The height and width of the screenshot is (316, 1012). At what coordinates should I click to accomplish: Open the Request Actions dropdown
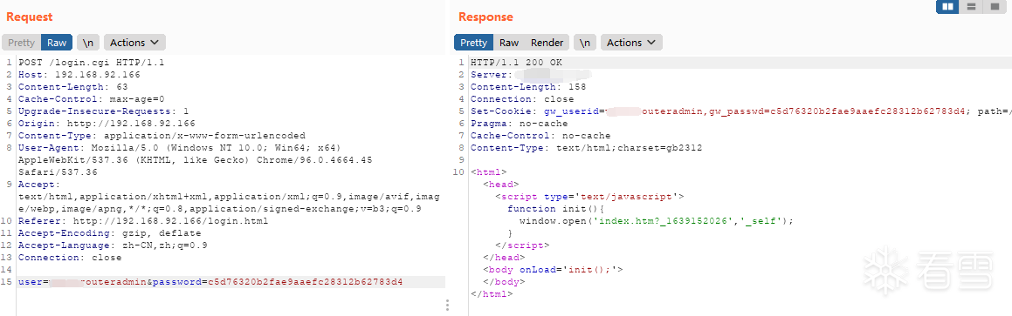tap(134, 43)
